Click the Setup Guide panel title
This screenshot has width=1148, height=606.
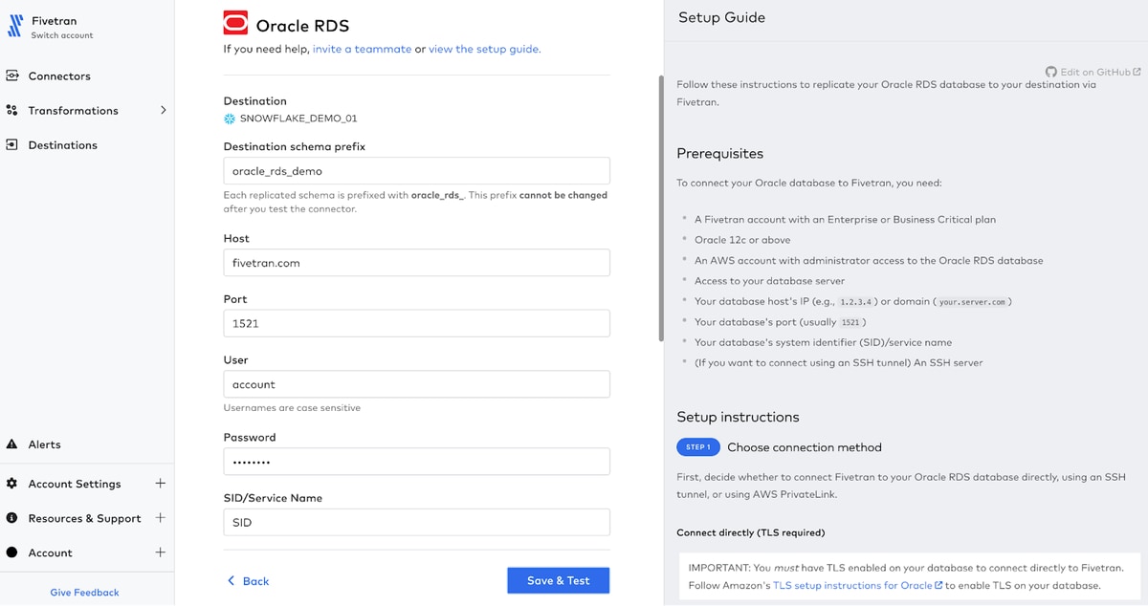(721, 17)
